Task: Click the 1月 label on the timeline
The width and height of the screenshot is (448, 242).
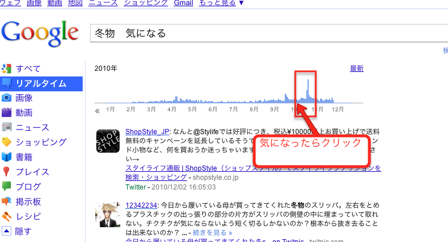Action: (110, 109)
